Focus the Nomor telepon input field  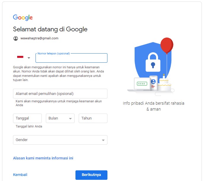pyautogui.click(x=72, y=58)
